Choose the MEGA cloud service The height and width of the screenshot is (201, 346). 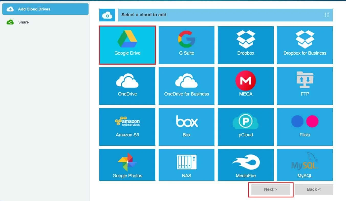pyautogui.click(x=245, y=86)
